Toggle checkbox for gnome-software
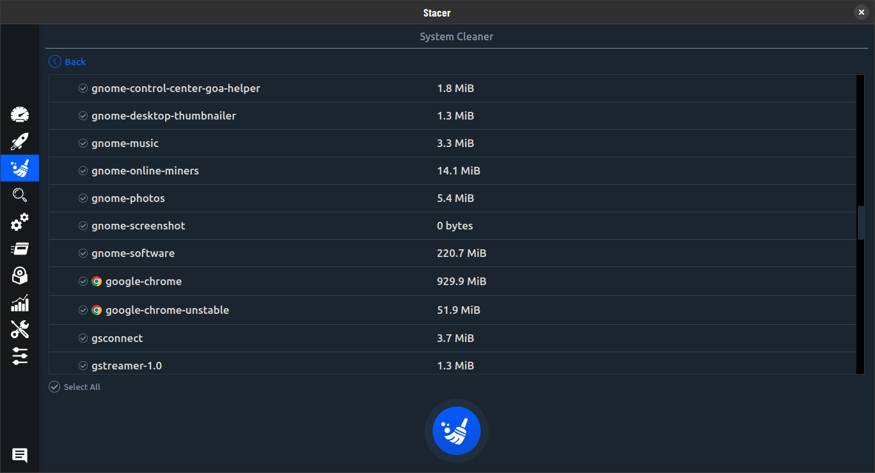The height and width of the screenshot is (473, 875). pyautogui.click(x=83, y=253)
